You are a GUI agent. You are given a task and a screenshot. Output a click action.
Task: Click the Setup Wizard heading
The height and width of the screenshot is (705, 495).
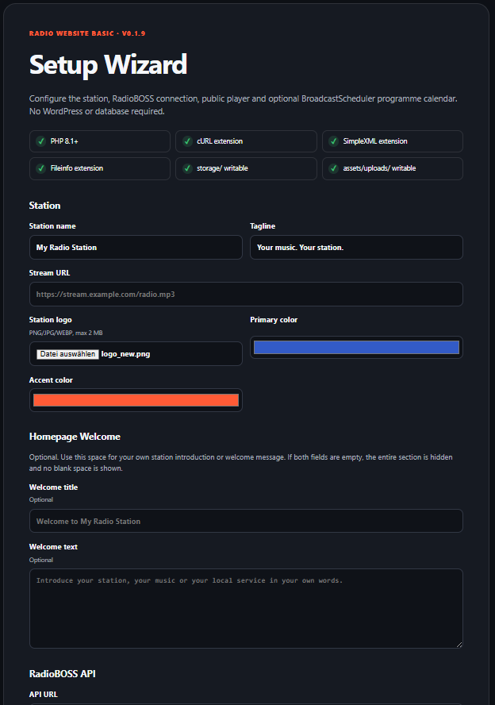click(x=108, y=64)
